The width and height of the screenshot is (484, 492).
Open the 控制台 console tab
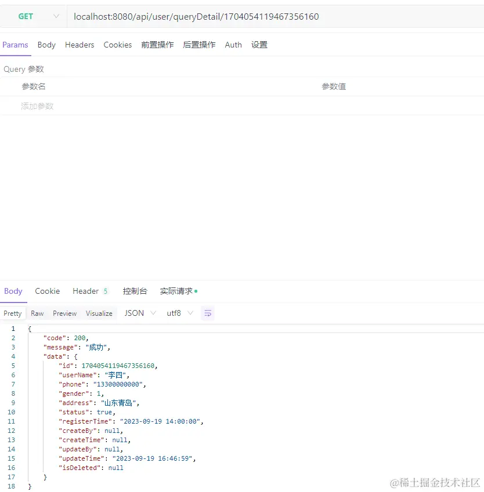pyautogui.click(x=135, y=291)
